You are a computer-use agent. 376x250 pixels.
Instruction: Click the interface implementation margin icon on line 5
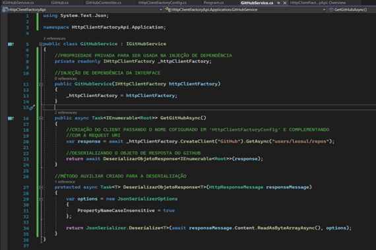click(x=11, y=44)
